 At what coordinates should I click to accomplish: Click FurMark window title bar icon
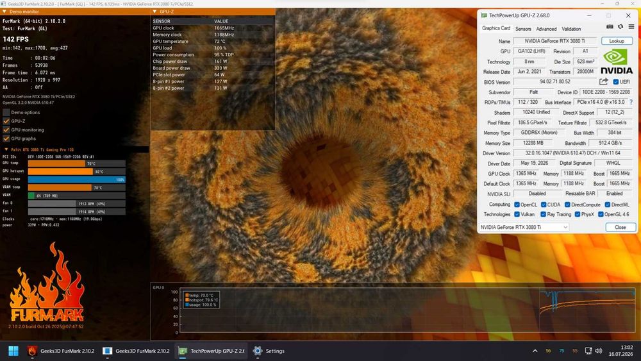(x=3, y=4)
